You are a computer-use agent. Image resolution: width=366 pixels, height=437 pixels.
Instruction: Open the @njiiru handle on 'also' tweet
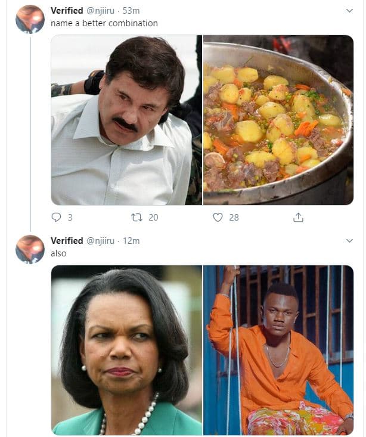click(103, 241)
